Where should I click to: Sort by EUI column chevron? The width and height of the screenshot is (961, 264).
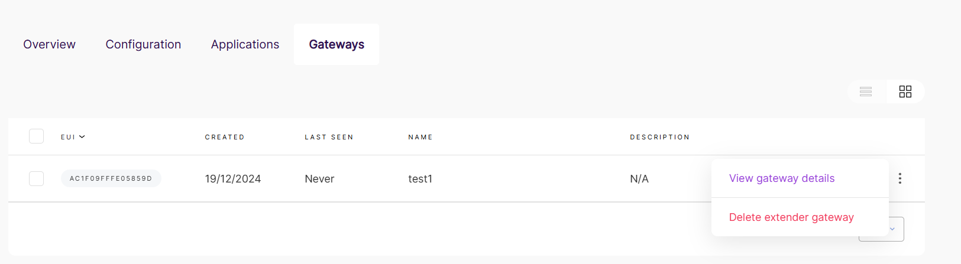(x=82, y=137)
